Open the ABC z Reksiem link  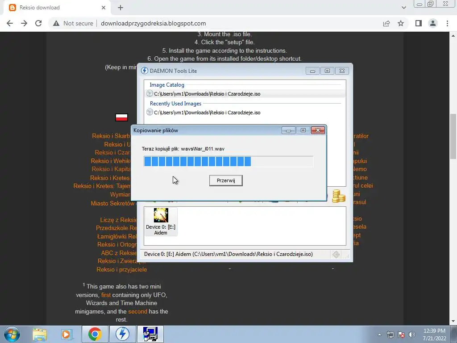(119, 253)
